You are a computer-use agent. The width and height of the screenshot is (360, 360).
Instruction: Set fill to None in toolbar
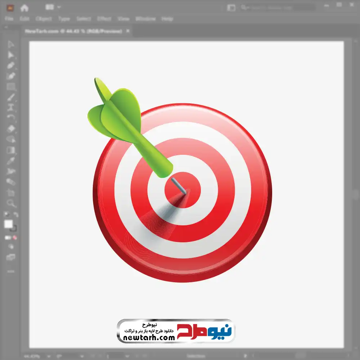pyautogui.click(x=15, y=238)
